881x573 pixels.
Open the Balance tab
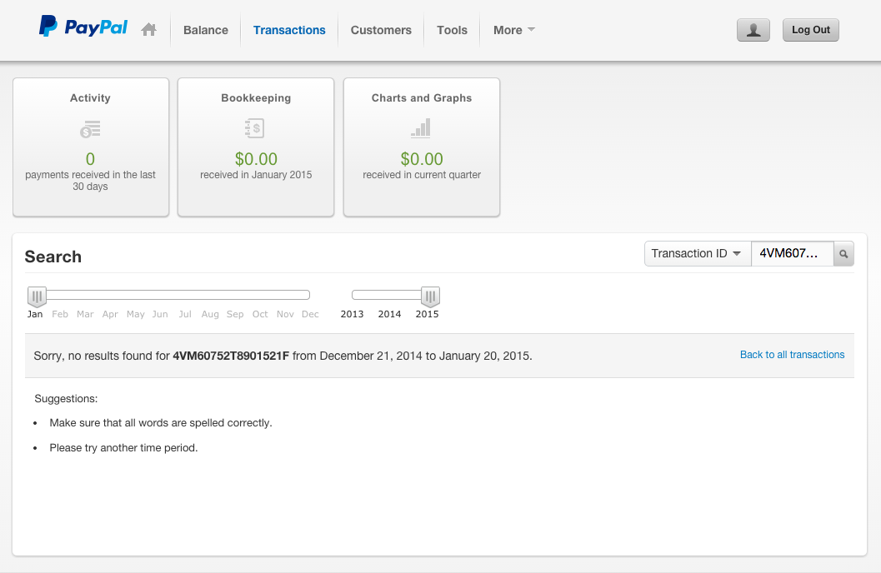click(205, 30)
